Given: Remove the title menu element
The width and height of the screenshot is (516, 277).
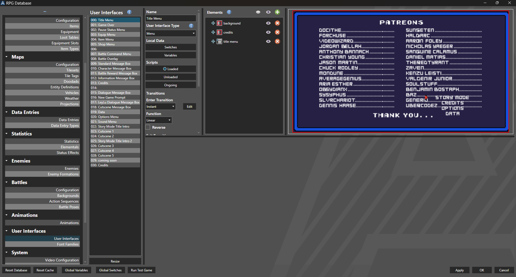Looking at the screenshot, I should [x=277, y=41].
